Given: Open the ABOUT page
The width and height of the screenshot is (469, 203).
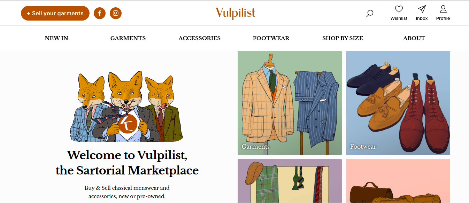Looking at the screenshot, I should (414, 38).
